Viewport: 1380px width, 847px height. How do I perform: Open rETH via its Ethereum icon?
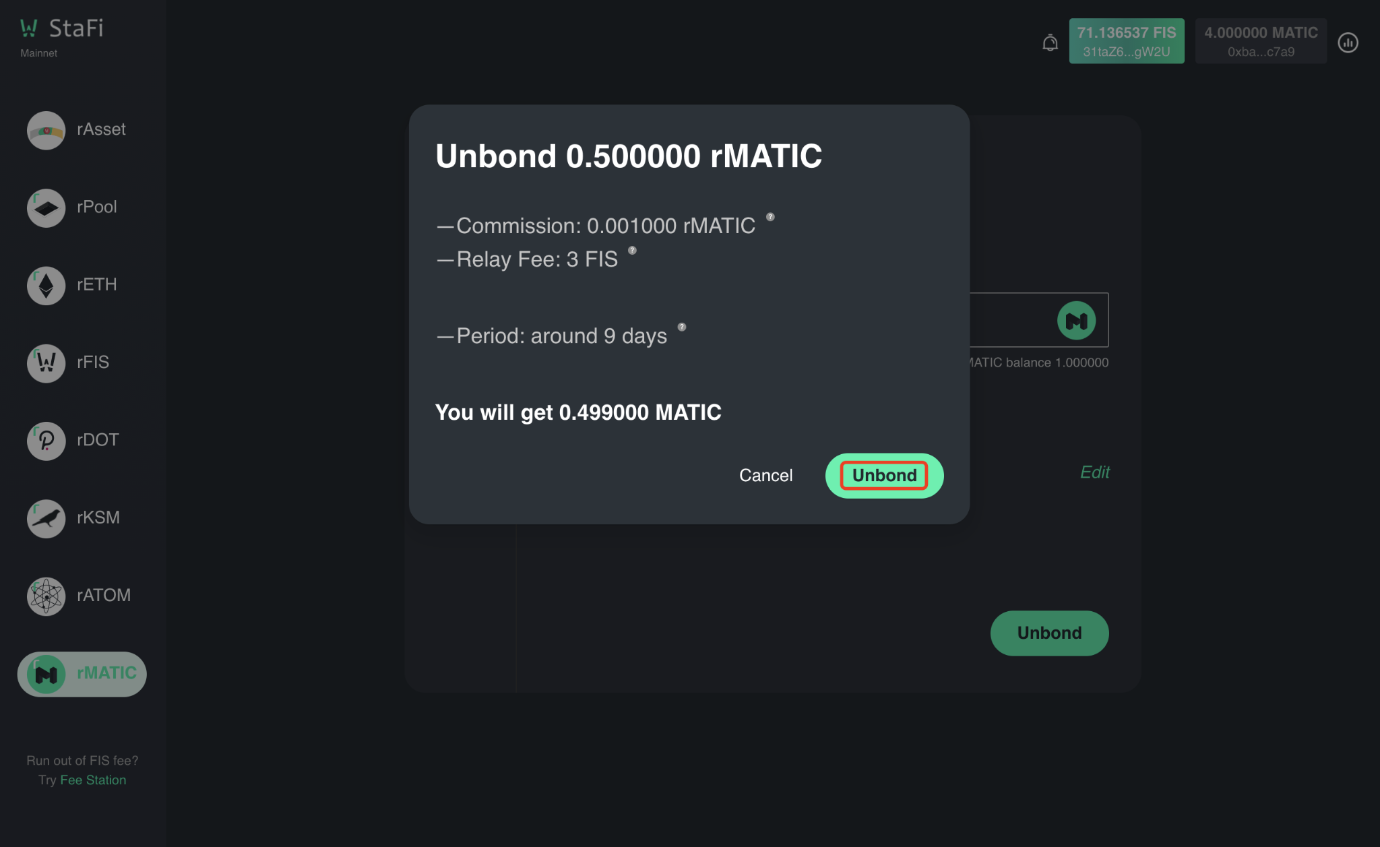pos(46,286)
